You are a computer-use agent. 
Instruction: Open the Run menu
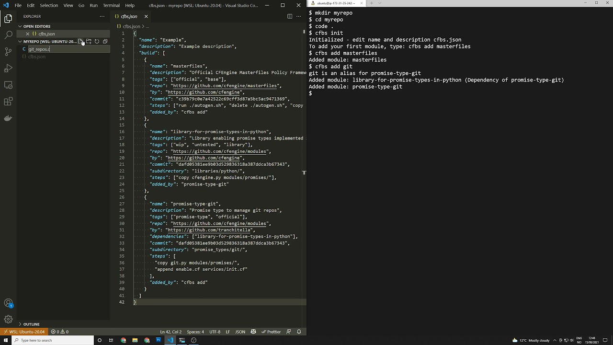(93, 5)
